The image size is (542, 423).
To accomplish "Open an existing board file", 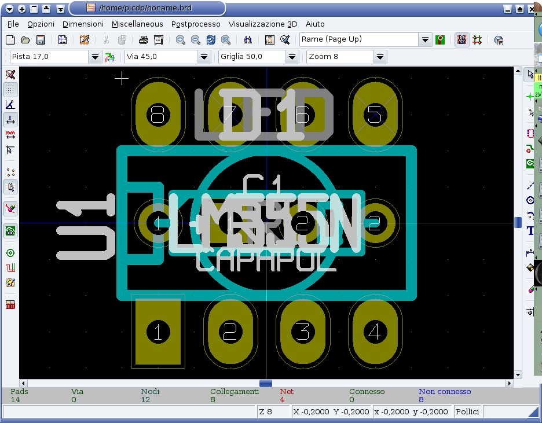I will pos(25,40).
